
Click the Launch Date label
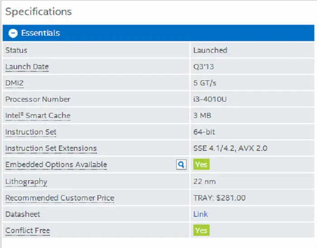(27, 67)
